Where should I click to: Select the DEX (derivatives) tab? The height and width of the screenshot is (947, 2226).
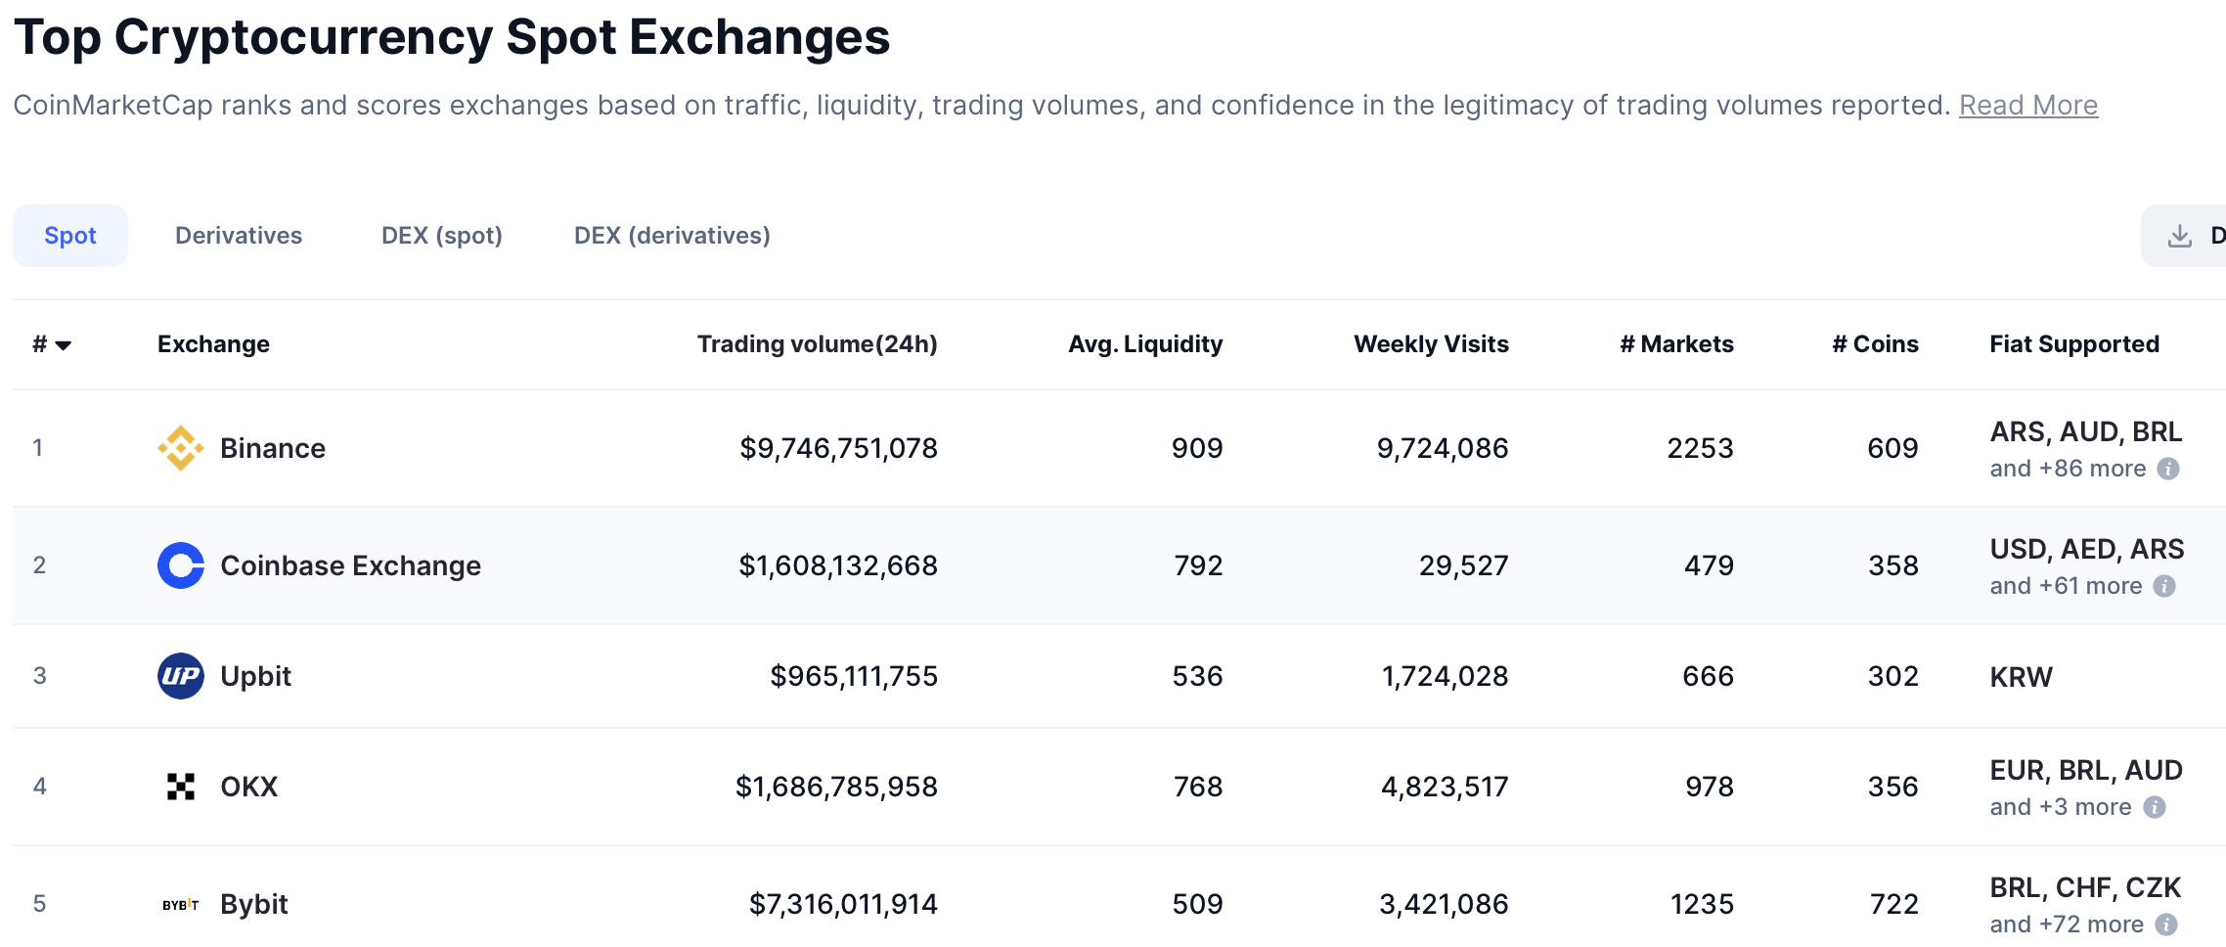pyautogui.click(x=671, y=235)
